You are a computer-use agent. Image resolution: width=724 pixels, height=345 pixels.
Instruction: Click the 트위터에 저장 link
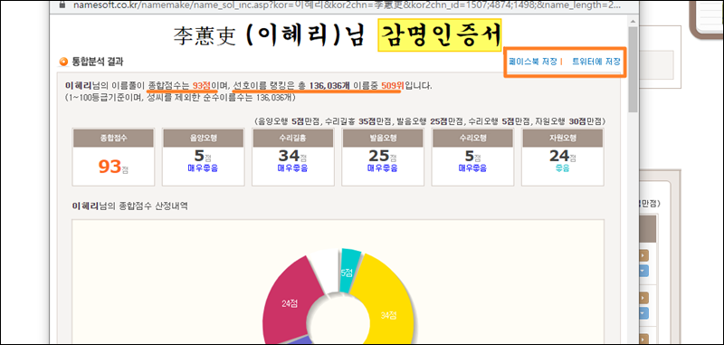[596, 62]
